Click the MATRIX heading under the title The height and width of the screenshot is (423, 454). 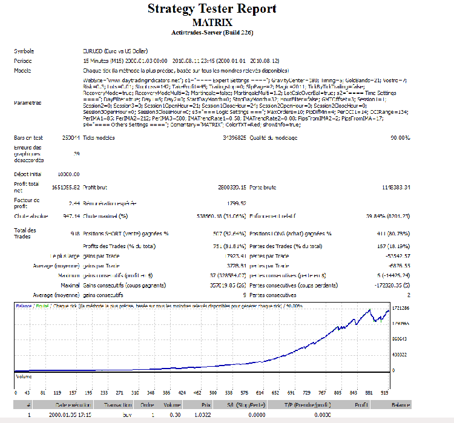click(x=212, y=22)
